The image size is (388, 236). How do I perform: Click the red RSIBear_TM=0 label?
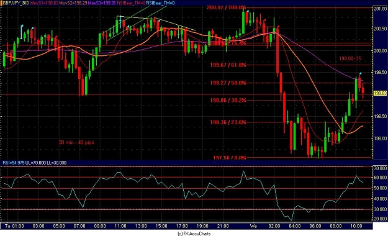click(131, 3)
